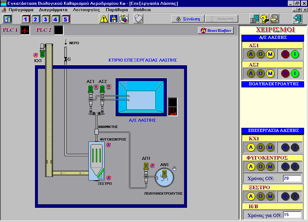Screen dimensions: 308x222
Task: Turn off ΑΣ2 with red 0 button
Action: tap(285, 73)
